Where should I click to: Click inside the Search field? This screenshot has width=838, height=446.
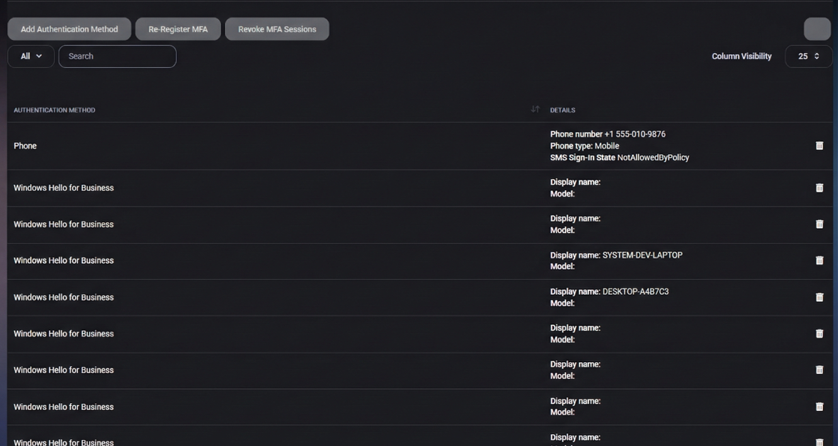[117, 56]
